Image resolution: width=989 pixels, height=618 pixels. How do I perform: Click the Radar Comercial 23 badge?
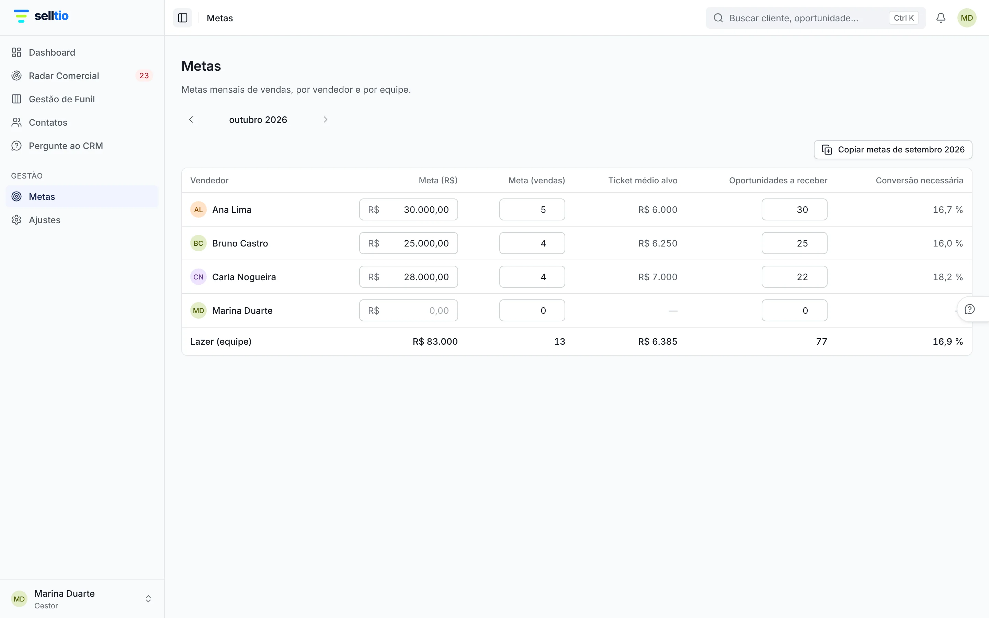click(x=144, y=76)
